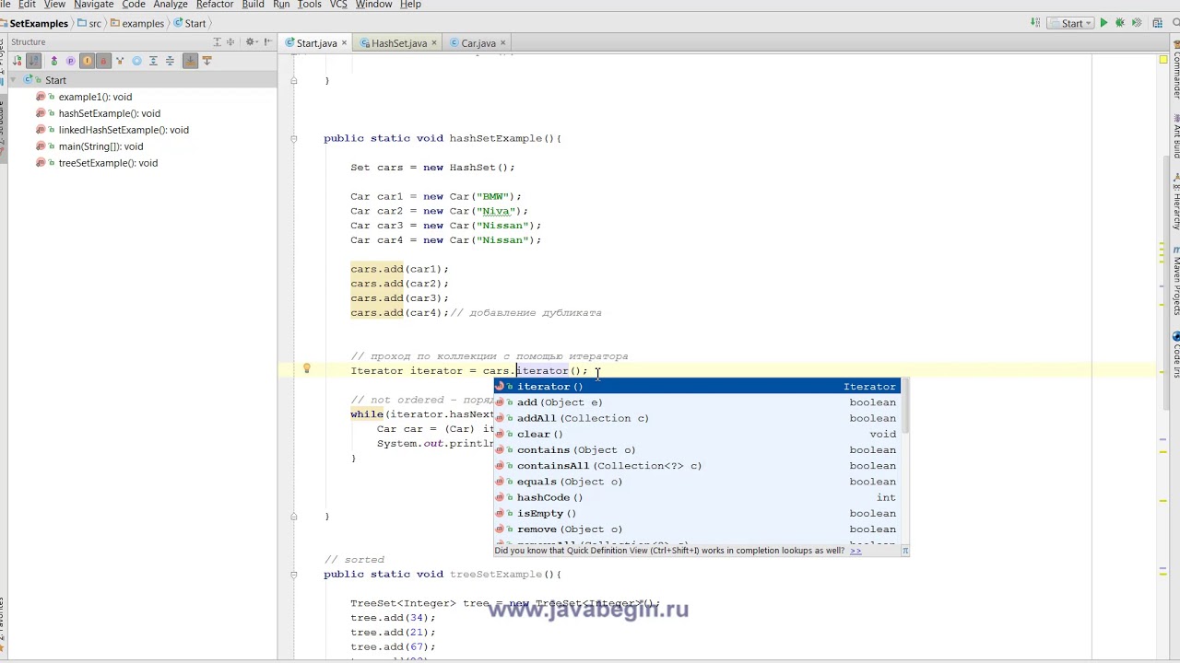Click the group-by-type icon in Structure toolbar
This screenshot has height=663, width=1180.
click(120, 61)
